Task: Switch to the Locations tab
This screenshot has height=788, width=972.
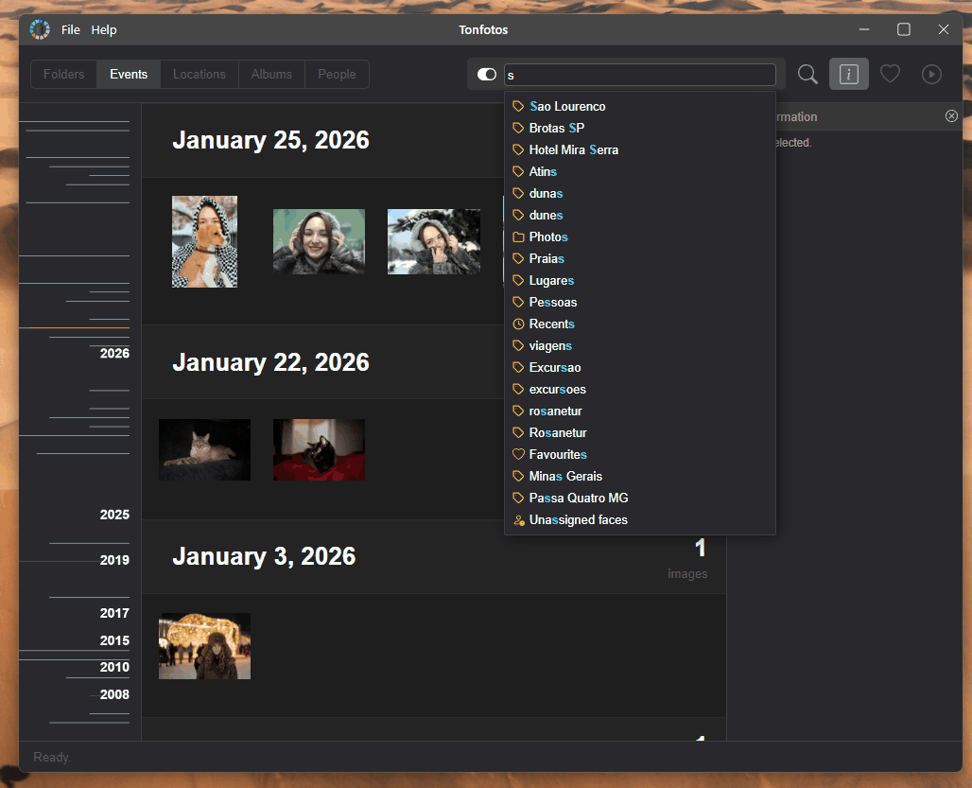Action: (x=199, y=75)
